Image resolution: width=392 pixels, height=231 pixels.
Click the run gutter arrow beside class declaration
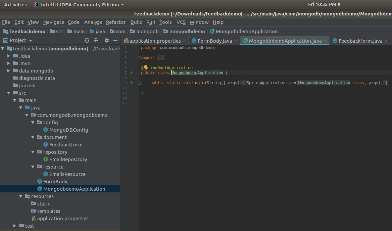pyautogui.click(x=132, y=73)
